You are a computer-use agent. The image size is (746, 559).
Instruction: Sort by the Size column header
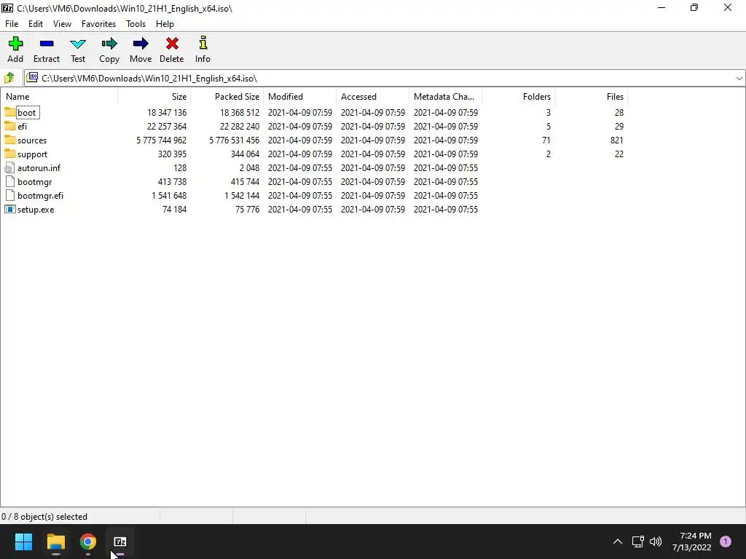154,97
